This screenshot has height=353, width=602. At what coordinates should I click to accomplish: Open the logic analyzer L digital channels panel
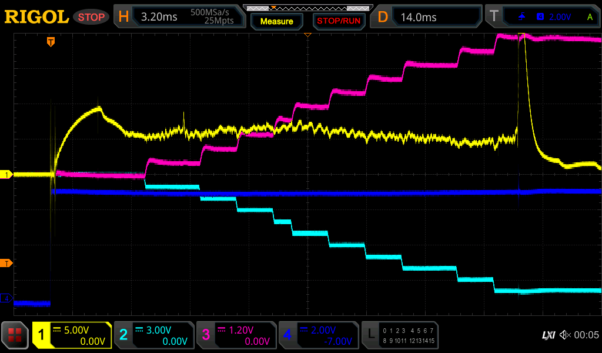pos(400,335)
